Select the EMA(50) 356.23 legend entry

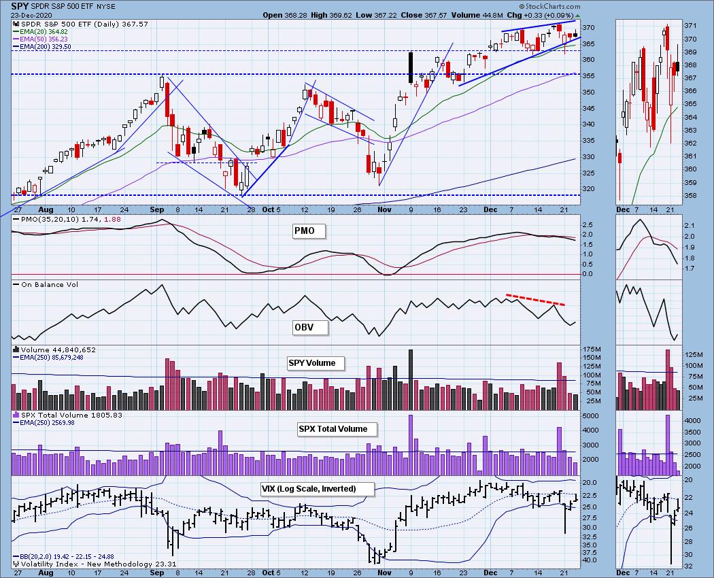[x=40, y=39]
